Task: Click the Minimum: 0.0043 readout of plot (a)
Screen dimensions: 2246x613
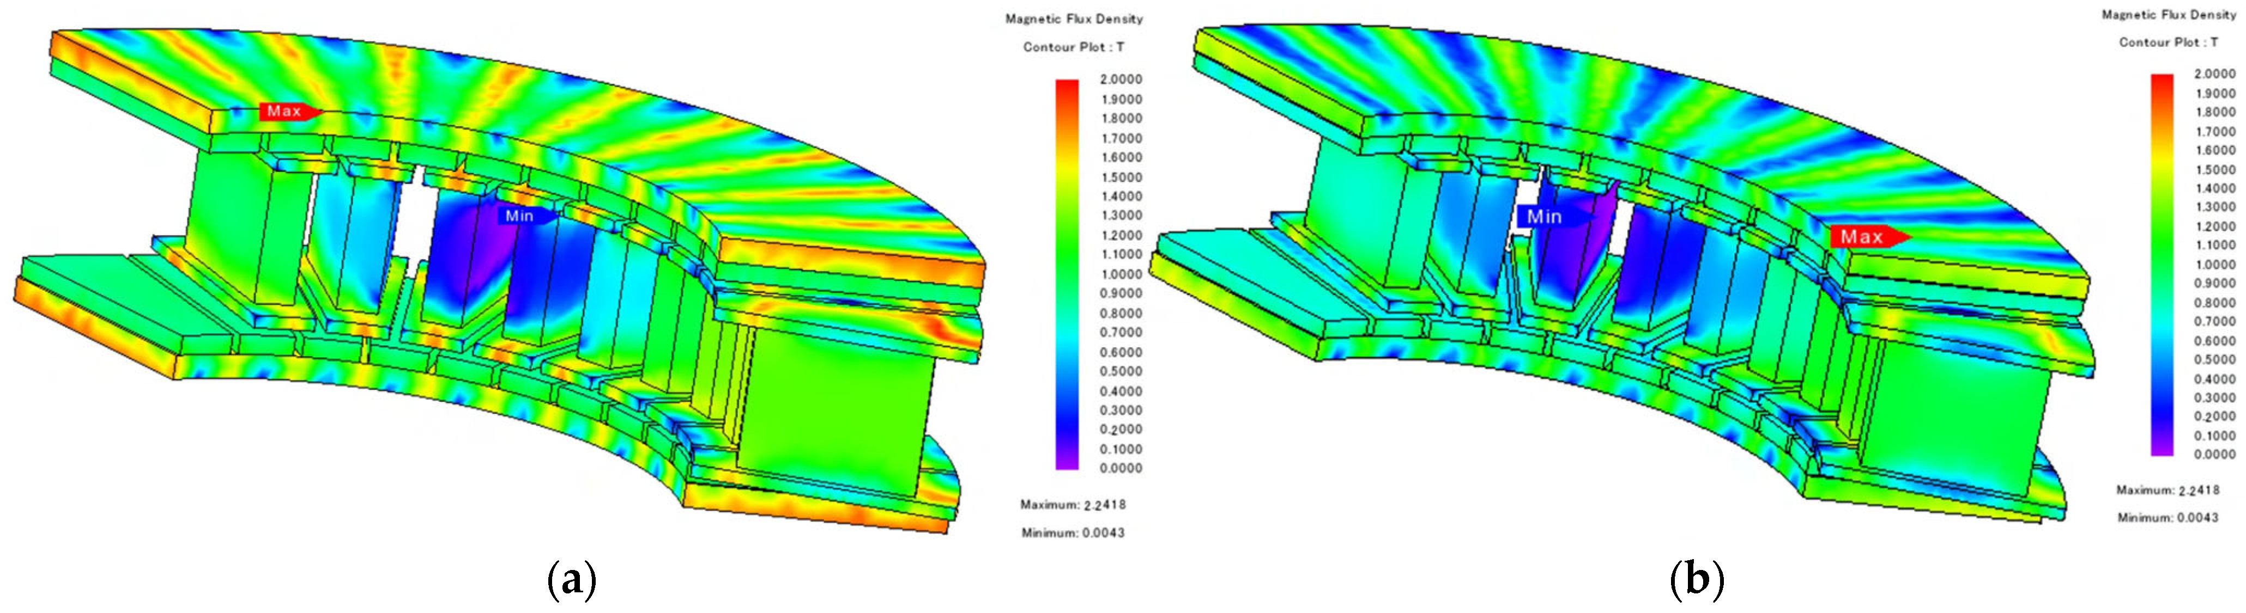Action: 1073,532
